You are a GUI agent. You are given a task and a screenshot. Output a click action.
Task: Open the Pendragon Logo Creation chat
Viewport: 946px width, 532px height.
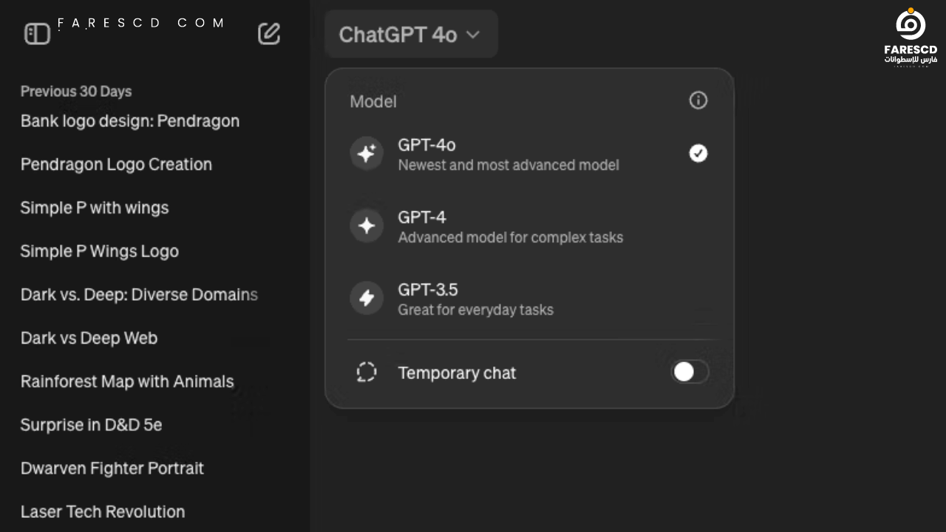click(x=116, y=164)
